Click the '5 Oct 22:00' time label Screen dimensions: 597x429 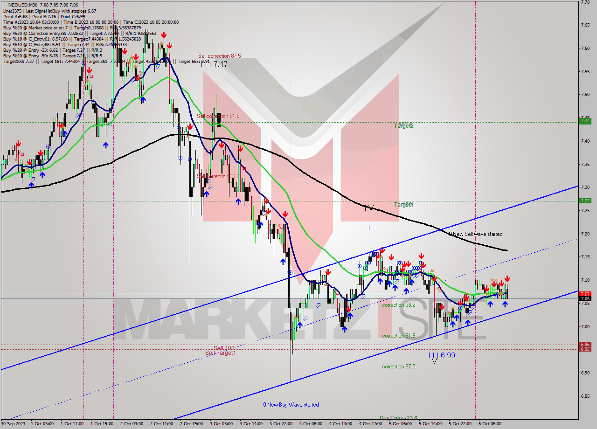[x=460, y=424]
